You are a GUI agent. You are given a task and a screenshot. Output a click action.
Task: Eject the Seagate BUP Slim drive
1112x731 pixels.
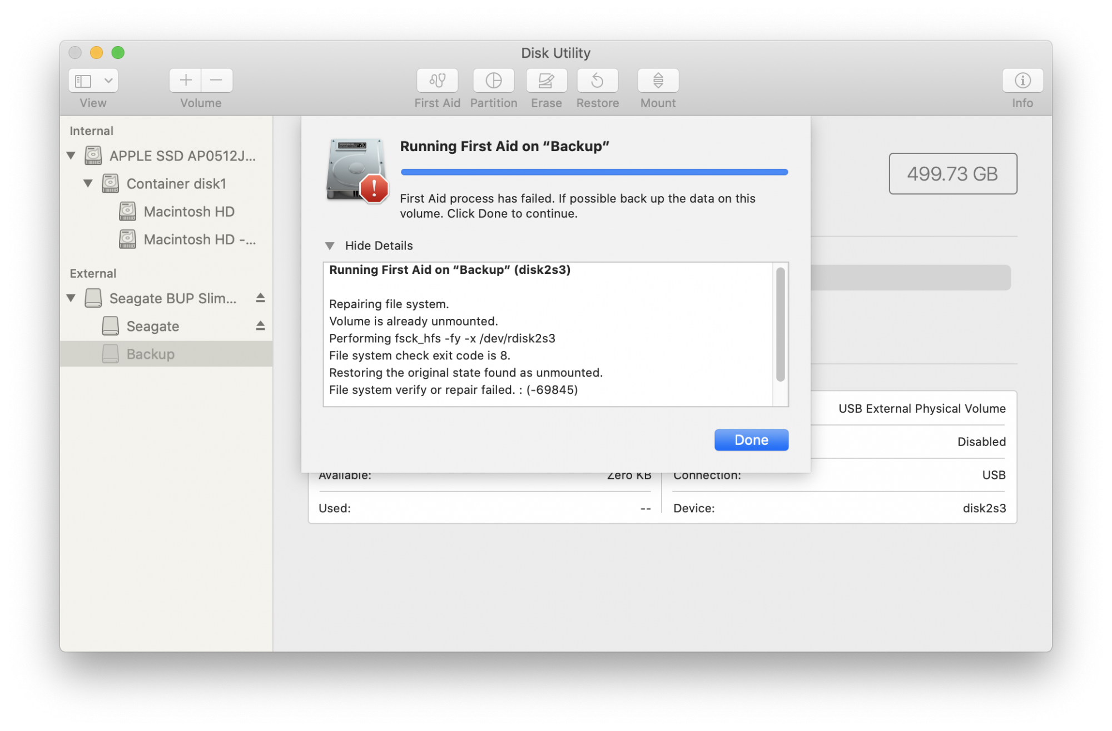point(260,298)
